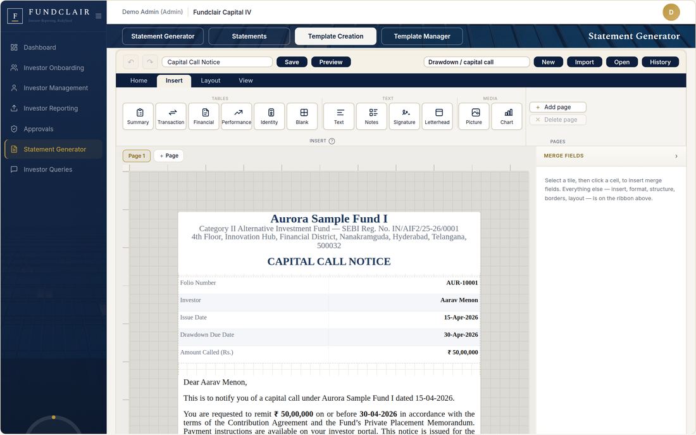Click the redo arrow icon
Viewport: 696px width, 435px height.
150,62
